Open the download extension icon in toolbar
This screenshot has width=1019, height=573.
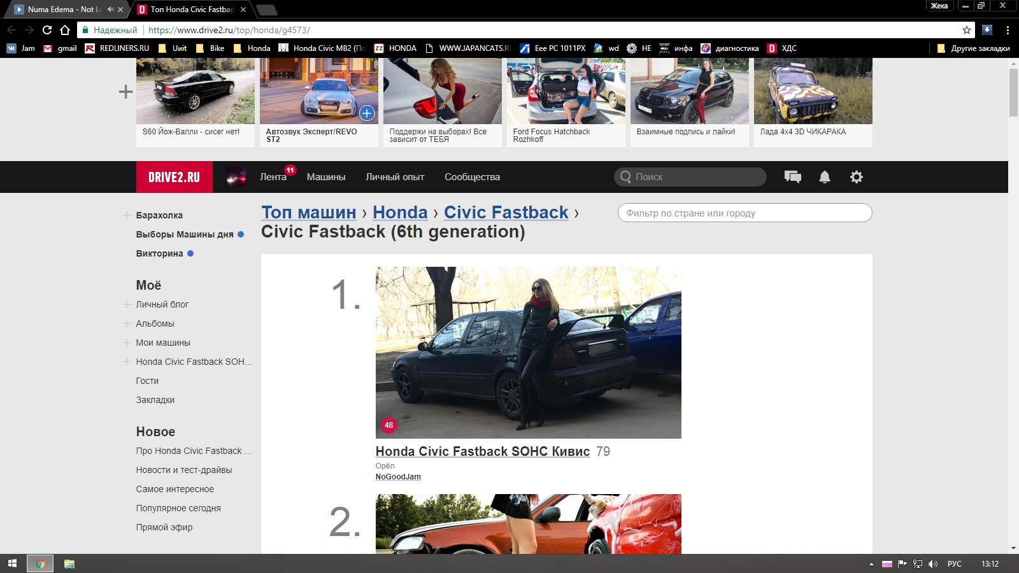click(987, 30)
